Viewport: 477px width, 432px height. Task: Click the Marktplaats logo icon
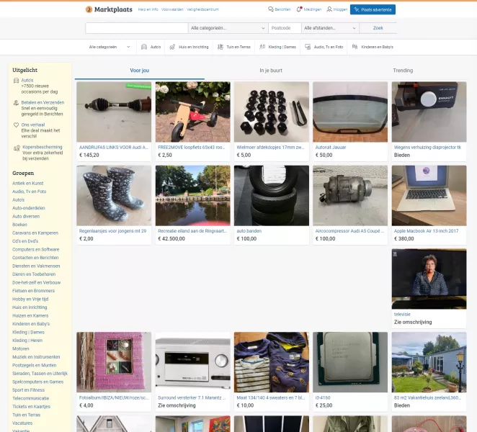click(x=89, y=9)
